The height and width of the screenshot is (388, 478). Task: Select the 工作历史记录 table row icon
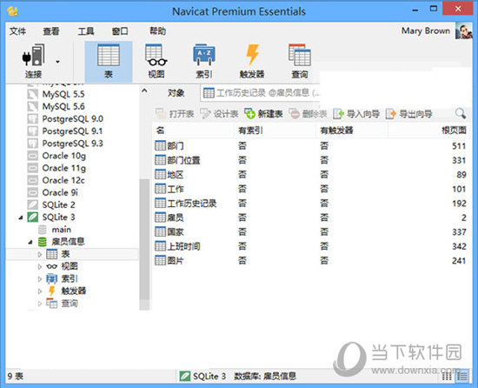click(161, 204)
